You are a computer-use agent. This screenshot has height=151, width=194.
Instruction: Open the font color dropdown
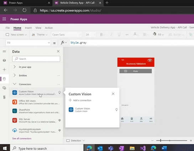(x=136, y=34)
